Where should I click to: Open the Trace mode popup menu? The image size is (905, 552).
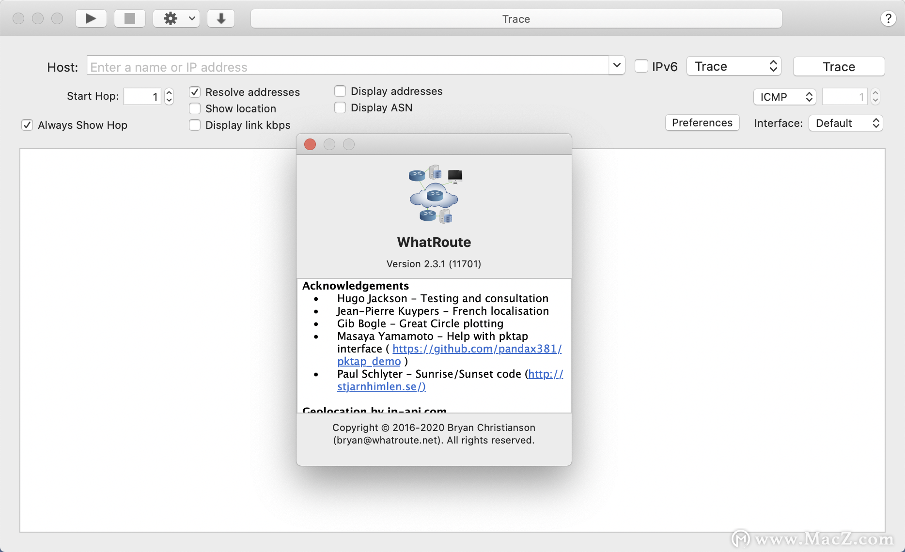click(x=734, y=66)
